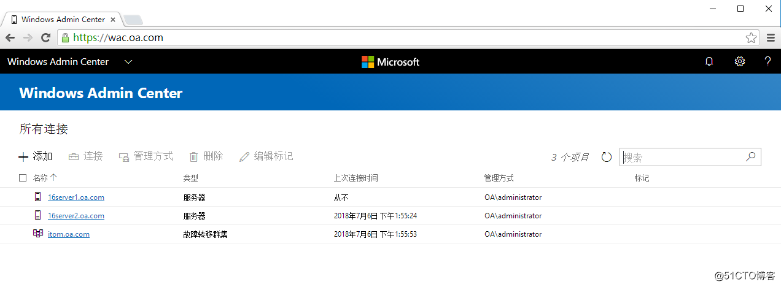Expand the Windows Admin Center dropdown chevron
The height and width of the screenshot is (287, 781).
coord(128,62)
